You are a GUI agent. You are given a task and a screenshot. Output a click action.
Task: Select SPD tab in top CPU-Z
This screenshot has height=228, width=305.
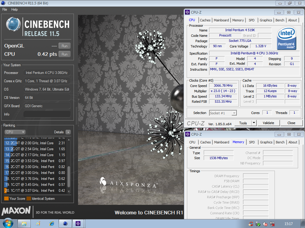(251, 20)
